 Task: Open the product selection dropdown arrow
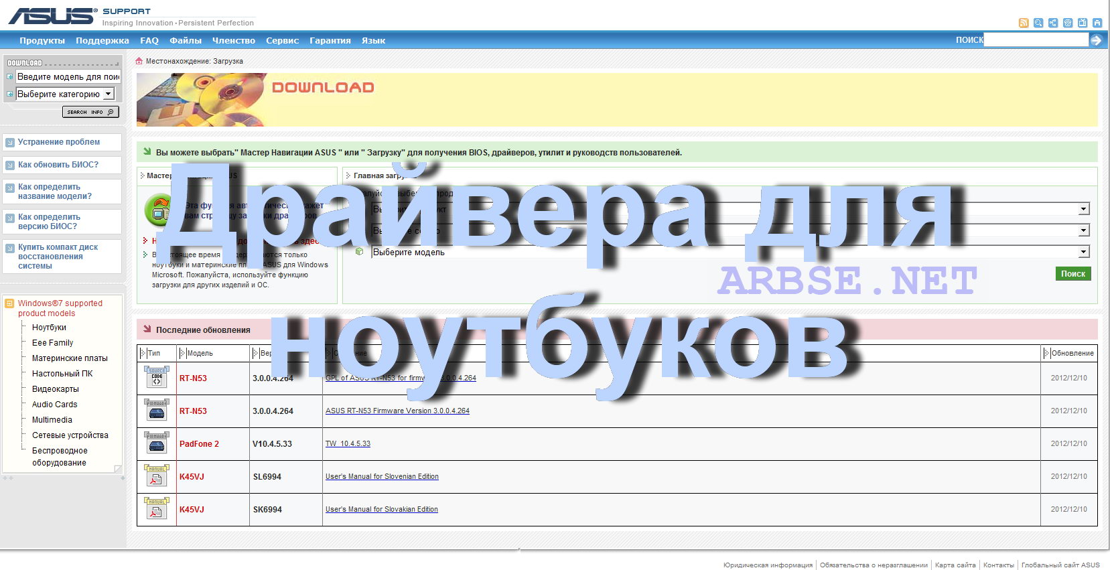(1083, 209)
